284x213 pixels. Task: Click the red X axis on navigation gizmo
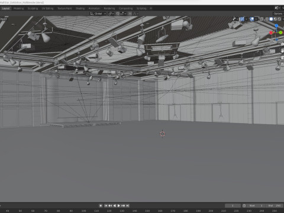pyautogui.click(x=271, y=33)
